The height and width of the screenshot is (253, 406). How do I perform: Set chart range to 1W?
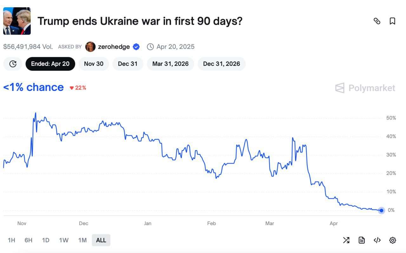pyautogui.click(x=64, y=240)
